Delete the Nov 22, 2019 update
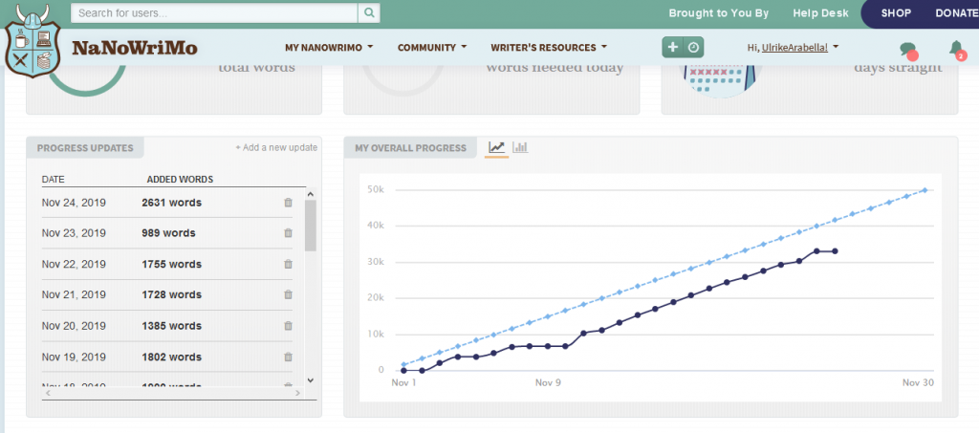The height and width of the screenshot is (433, 979). pos(288,264)
